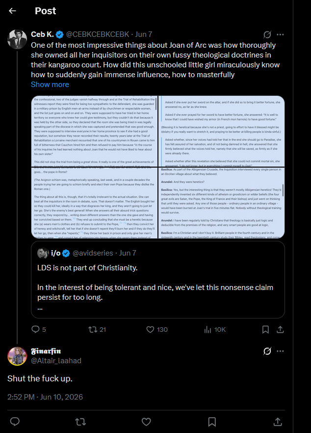Go back using the arrow icon
The width and height of the screenshot is (311, 433).
click(x=12, y=11)
